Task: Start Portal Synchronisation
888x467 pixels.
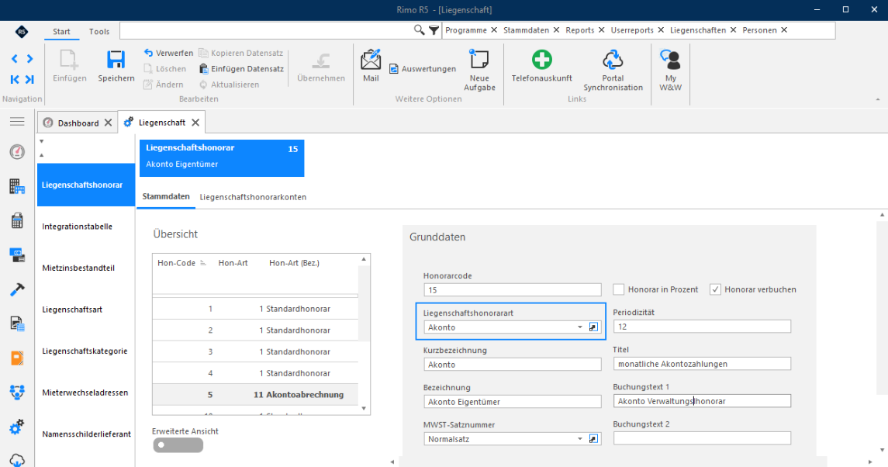Action: click(613, 71)
